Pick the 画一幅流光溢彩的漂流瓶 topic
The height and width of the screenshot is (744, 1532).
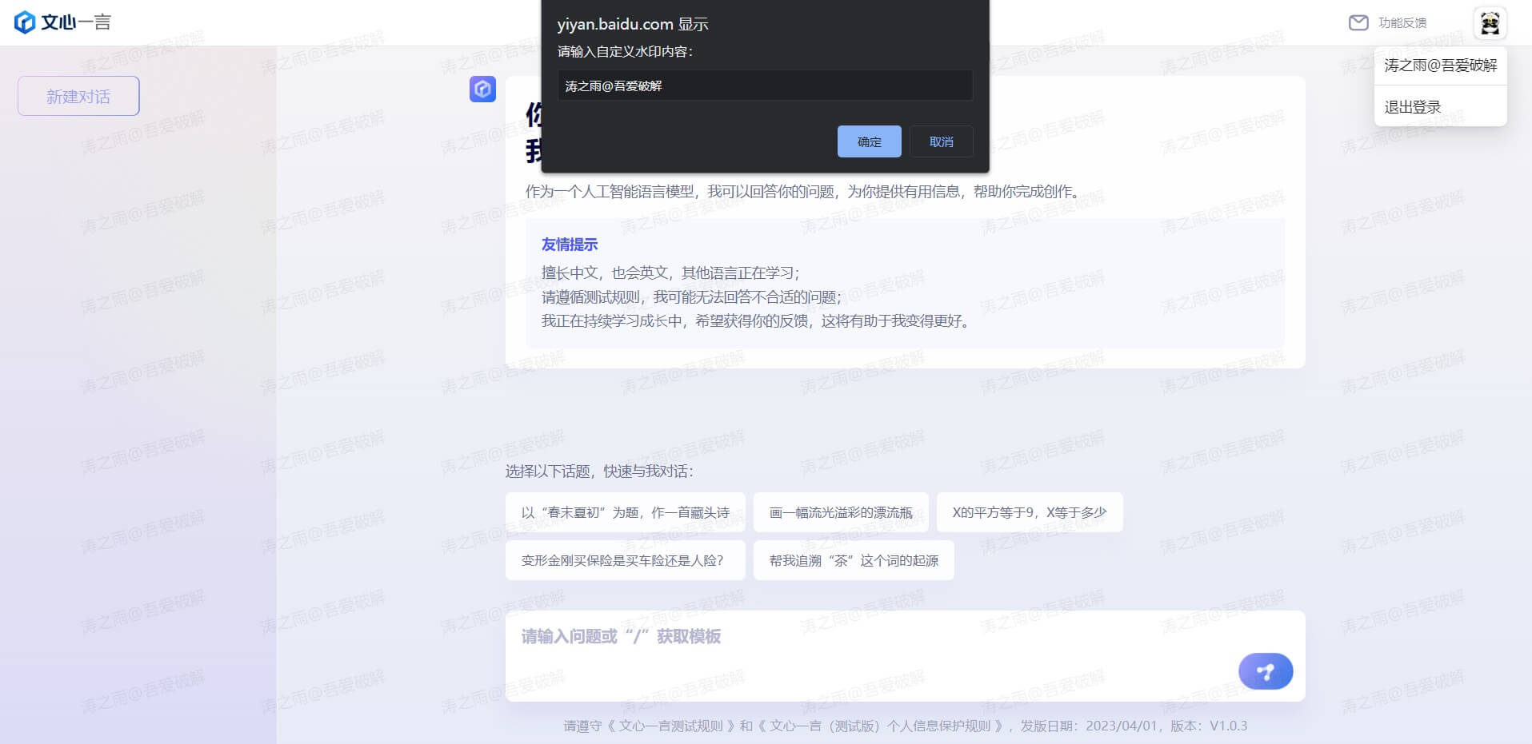pos(841,512)
